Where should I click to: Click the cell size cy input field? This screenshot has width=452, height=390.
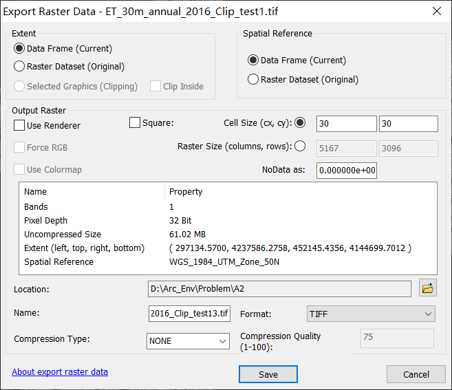tap(409, 124)
